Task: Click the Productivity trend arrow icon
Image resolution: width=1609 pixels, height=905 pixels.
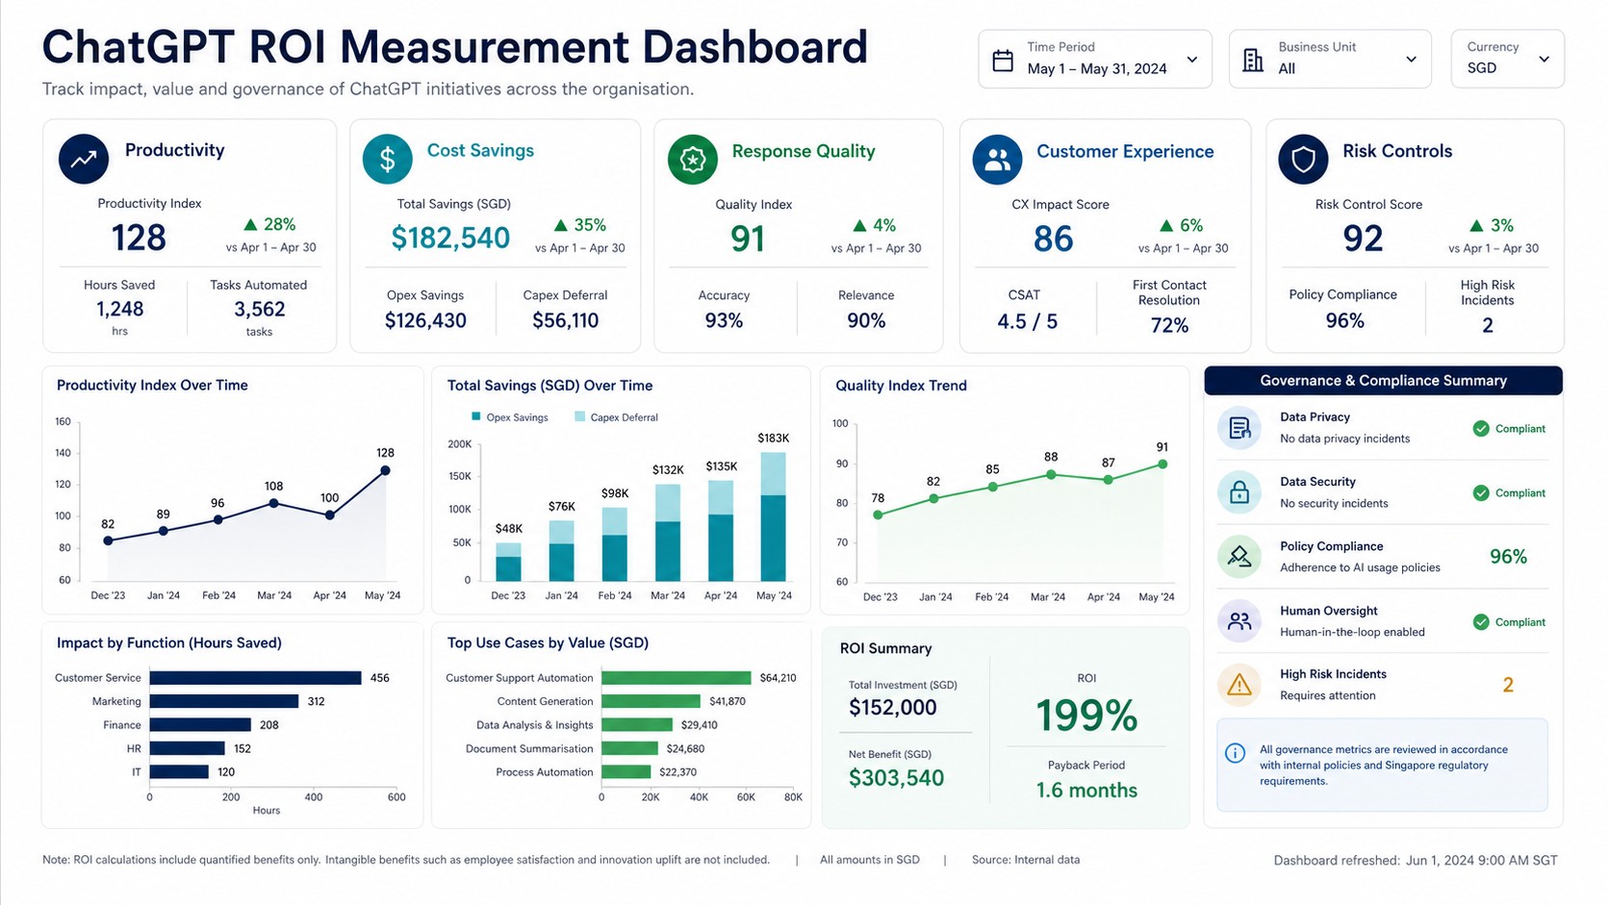Action: point(84,159)
